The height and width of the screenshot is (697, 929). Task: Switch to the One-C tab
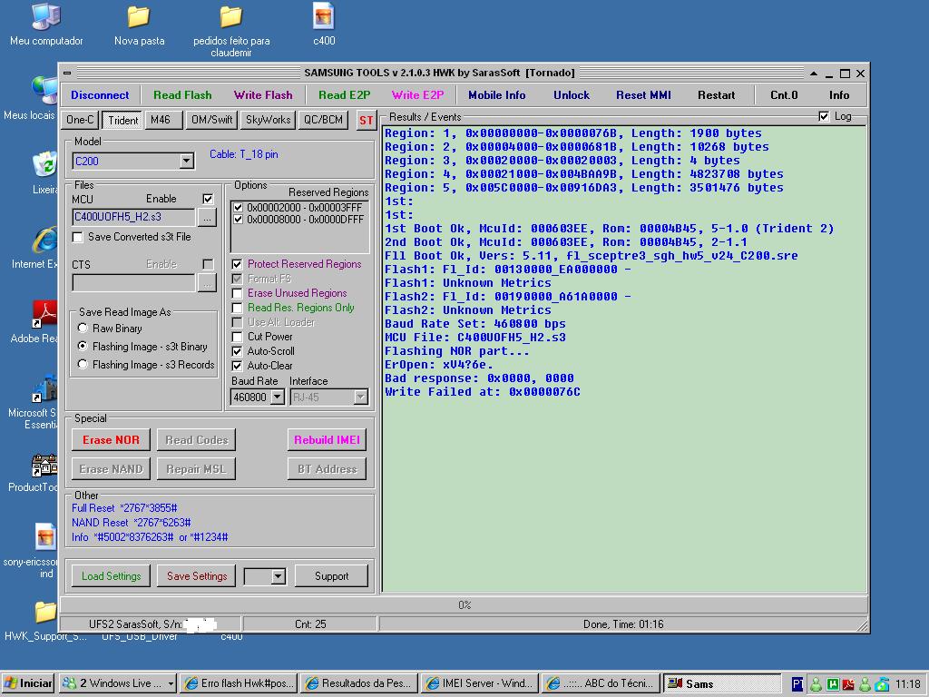click(x=80, y=120)
